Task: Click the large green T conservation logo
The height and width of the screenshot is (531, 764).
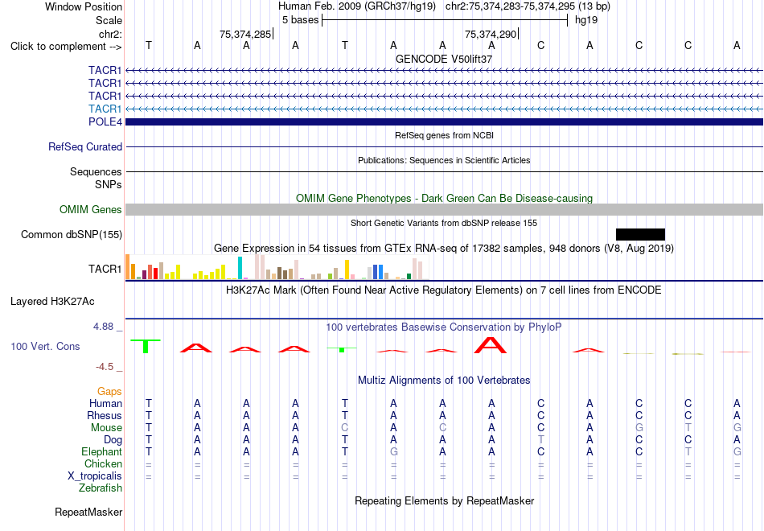Action: [146, 346]
